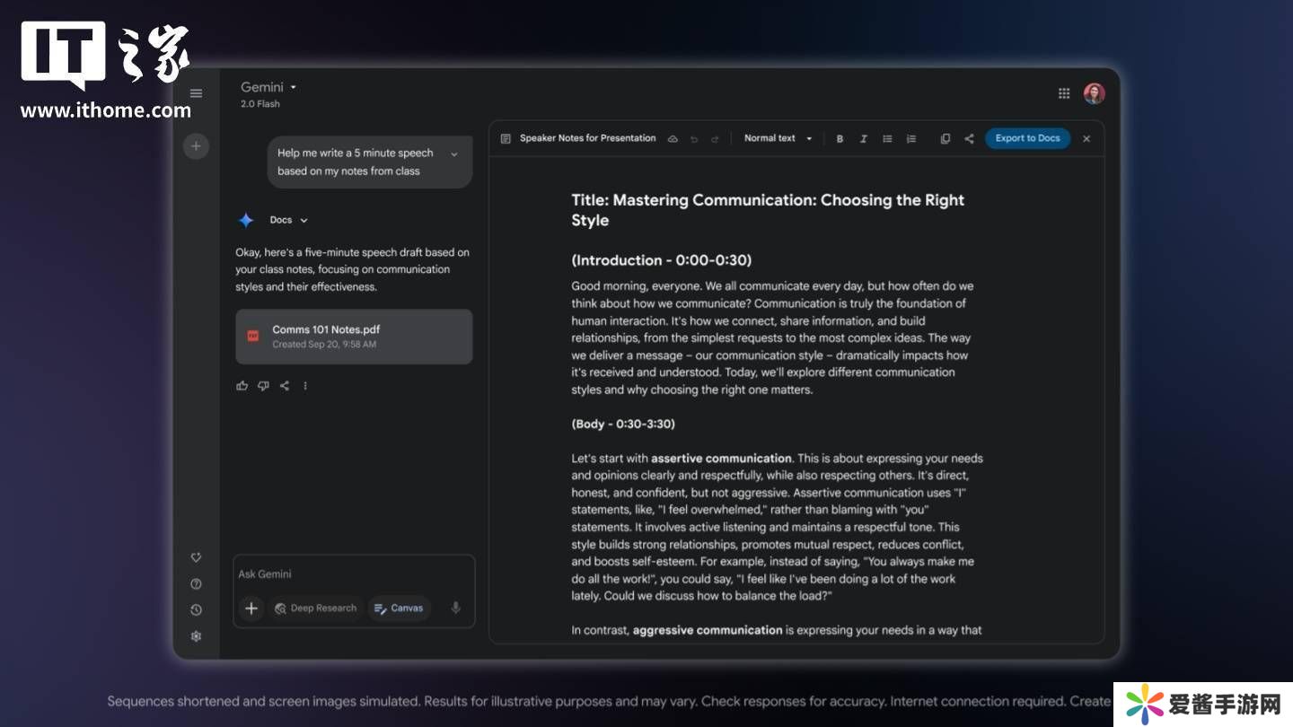This screenshot has height=727, width=1293.
Task: Click the thumbs down on the response
Action: pyautogui.click(x=263, y=386)
